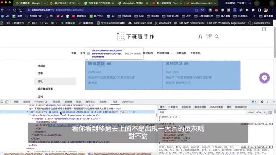Toggle the :hov element state panel
Screen dimensions: 276x155
point(251,112)
